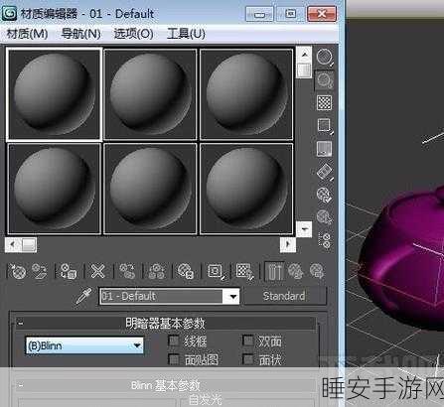Screen dimensions: 444x407
Task: Click sample slots vertical scroll down arrow
Action: pyautogui.click(x=304, y=229)
